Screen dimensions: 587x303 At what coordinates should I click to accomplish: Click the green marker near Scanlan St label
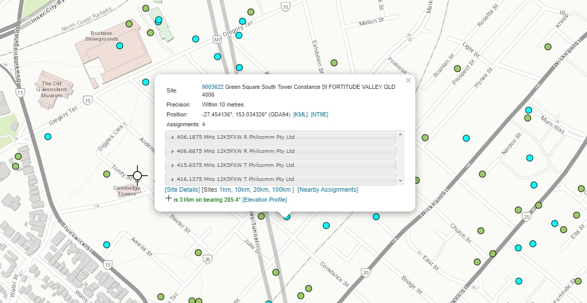457,69
